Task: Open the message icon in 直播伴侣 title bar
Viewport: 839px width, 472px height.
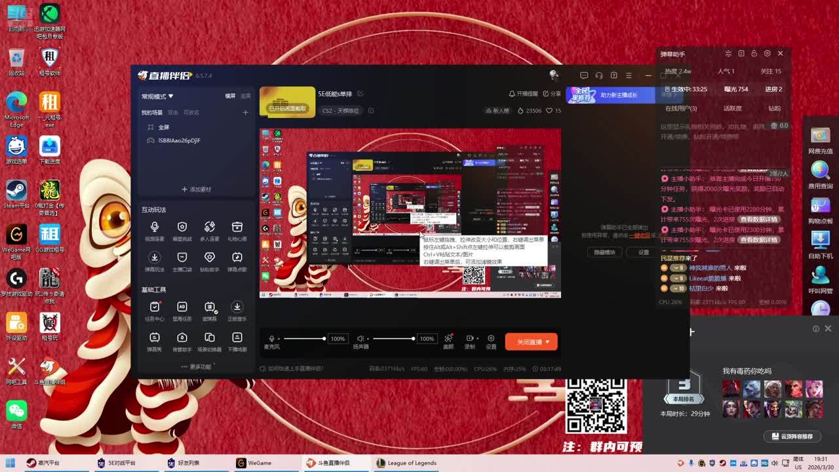Action: pyautogui.click(x=584, y=75)
